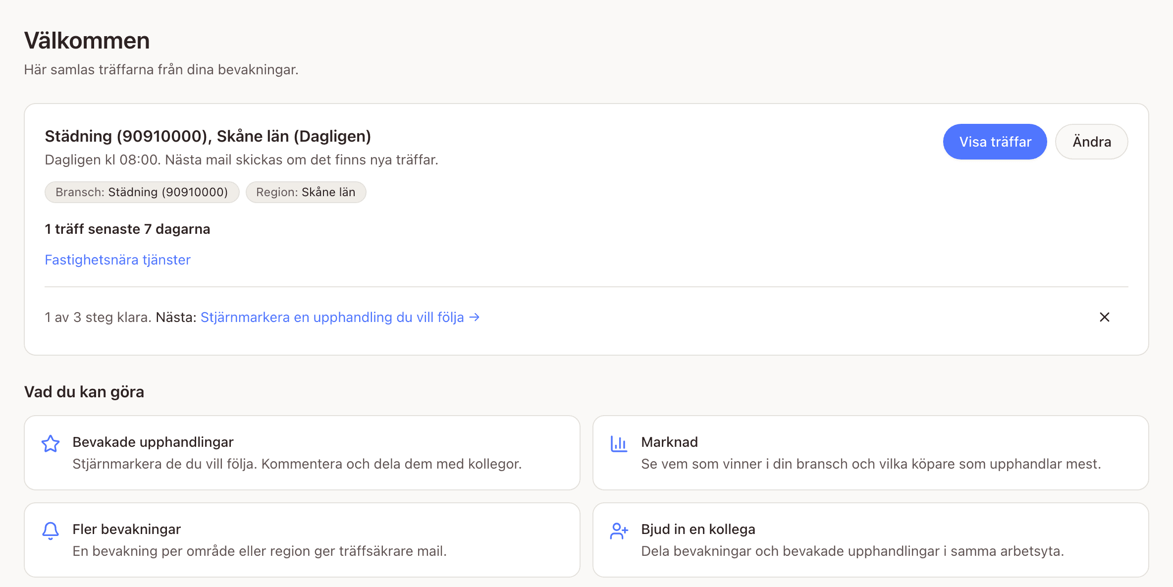Open the Bjud in en kollega title
The height and width of the screenshot is (587, 1173).
click(698, 529)
